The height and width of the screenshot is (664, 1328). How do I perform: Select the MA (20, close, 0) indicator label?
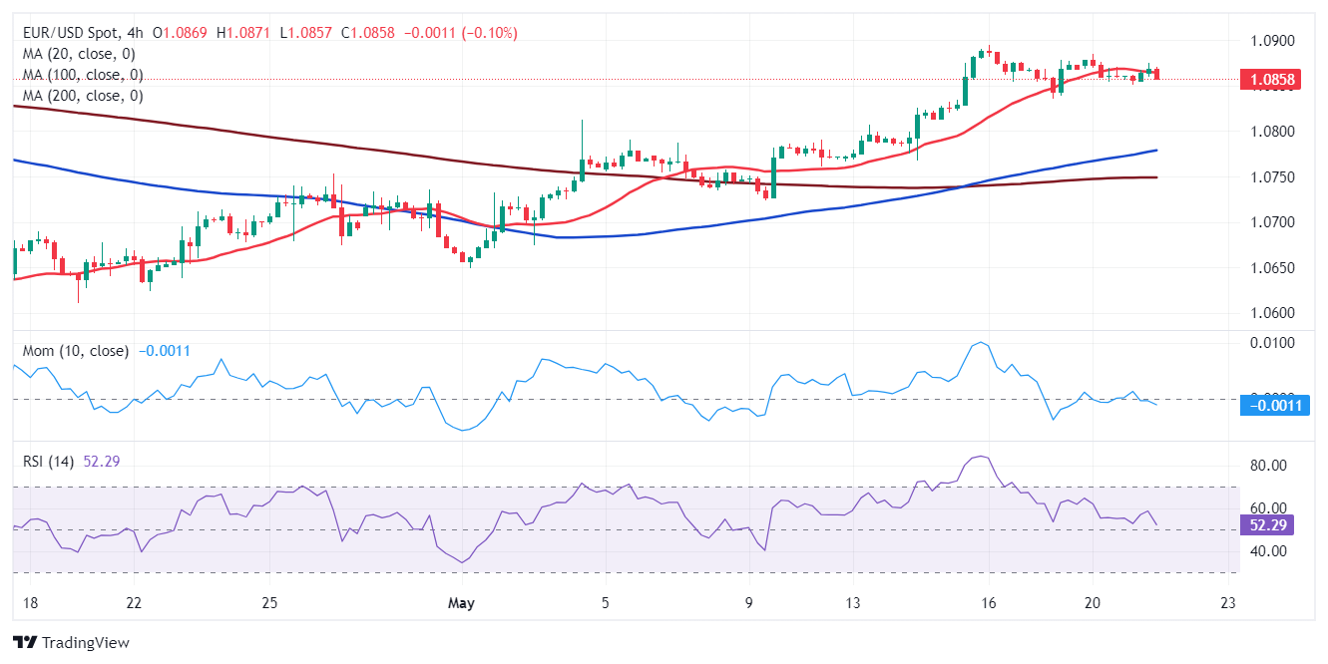click(x=79, y=54)
